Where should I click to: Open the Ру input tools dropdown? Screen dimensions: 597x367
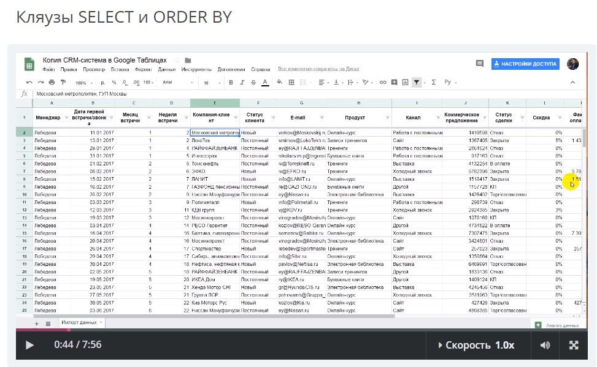pos(450,82)
